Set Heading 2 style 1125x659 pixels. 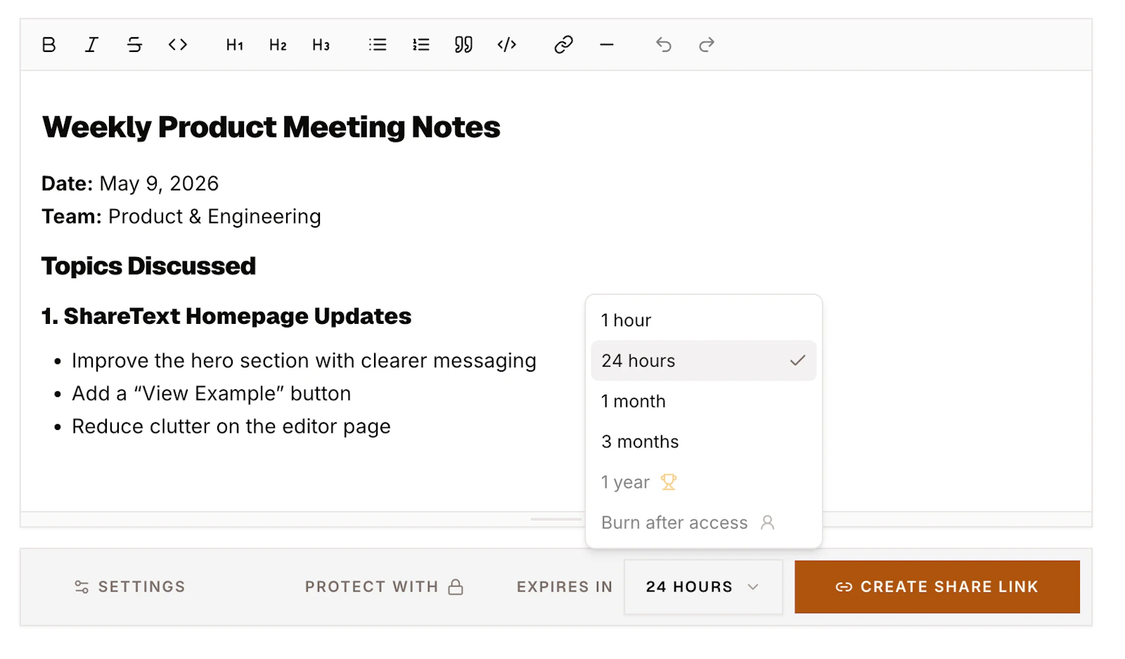(x=278, y=45)
